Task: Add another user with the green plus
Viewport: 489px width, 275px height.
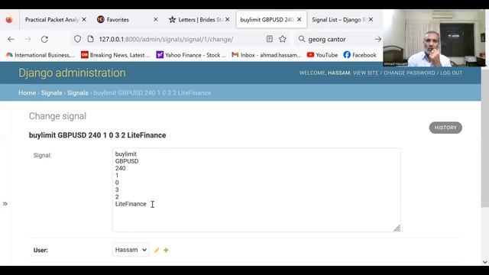Action: (x=166, y=250)
